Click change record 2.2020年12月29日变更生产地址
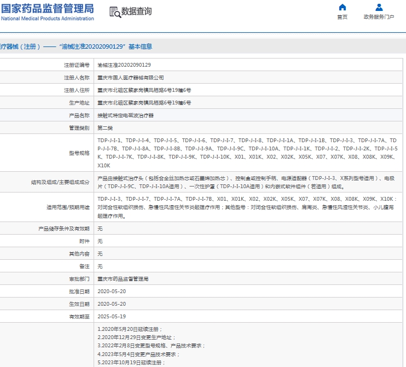The width and height of the screenshot is (406, 367). [x=136, y=337]
